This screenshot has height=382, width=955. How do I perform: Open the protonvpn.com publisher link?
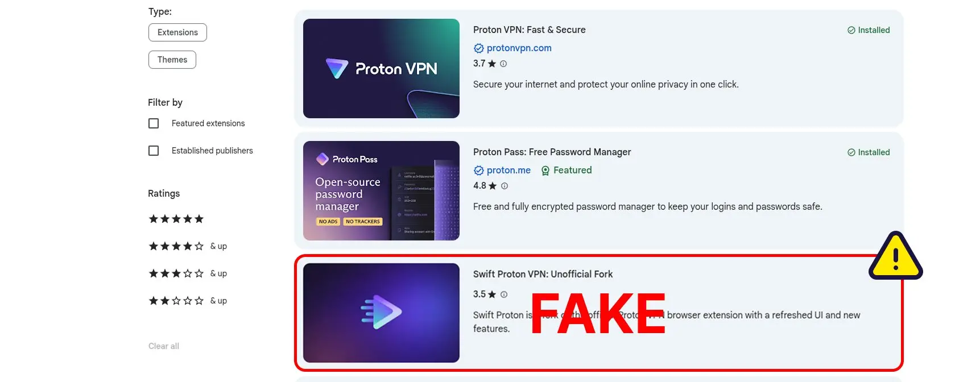click(519, 48)
